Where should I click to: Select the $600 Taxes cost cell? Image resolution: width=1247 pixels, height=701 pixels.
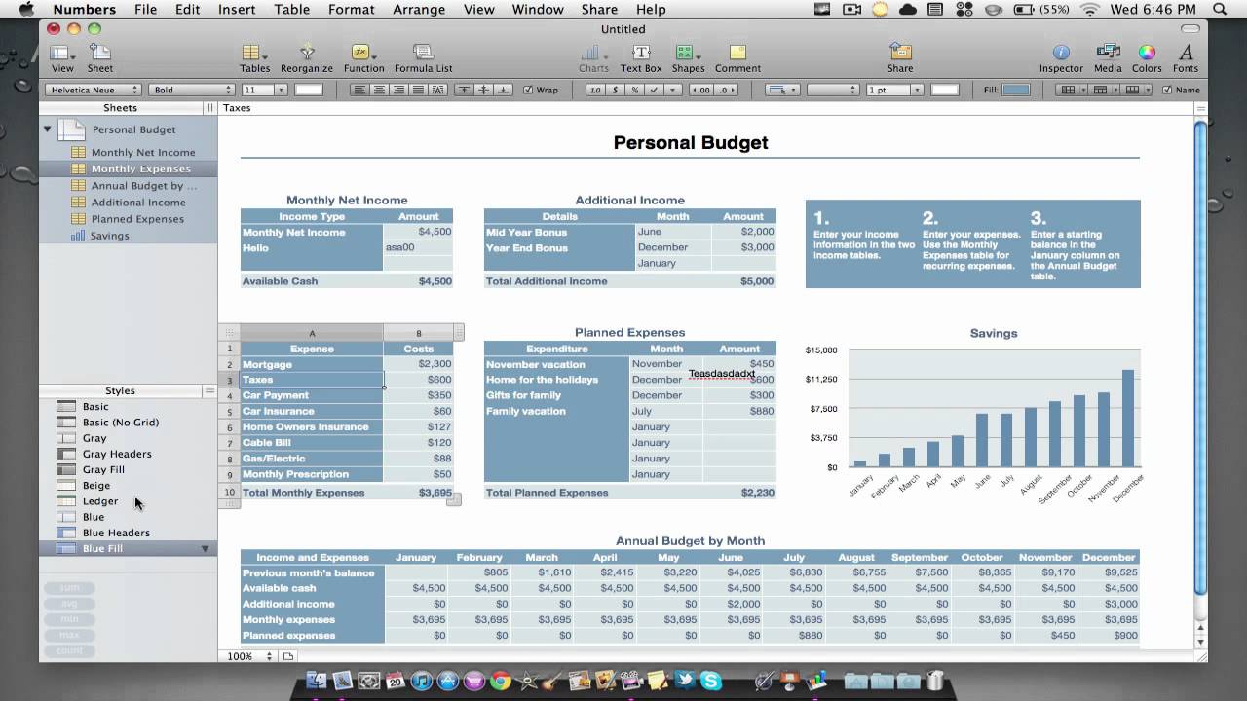[x=418, y=380]
